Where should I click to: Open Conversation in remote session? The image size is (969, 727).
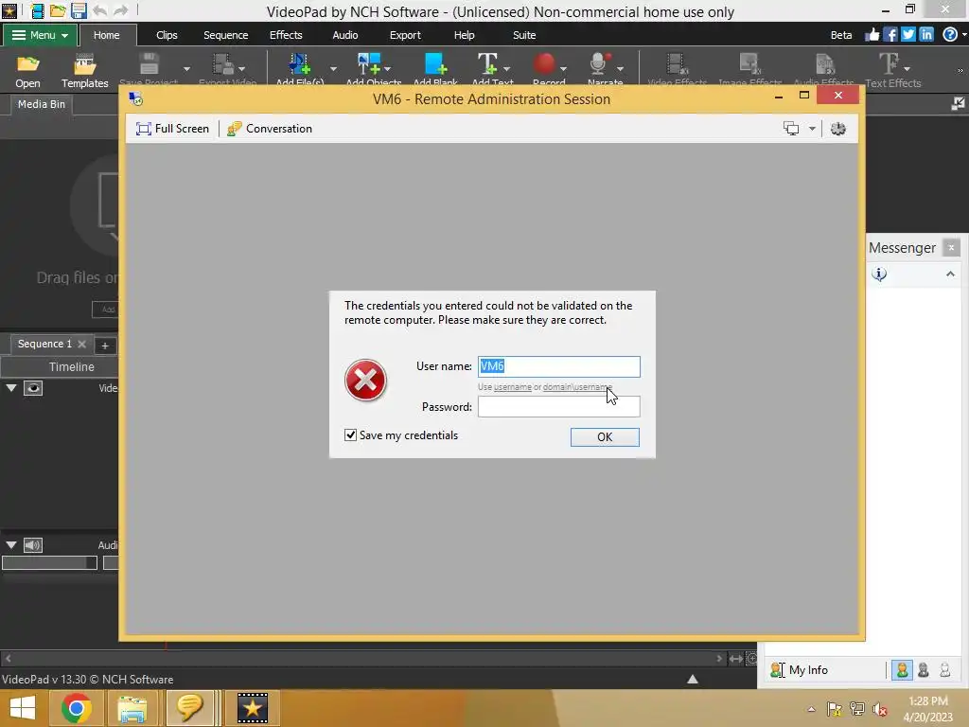coord(270,129)
